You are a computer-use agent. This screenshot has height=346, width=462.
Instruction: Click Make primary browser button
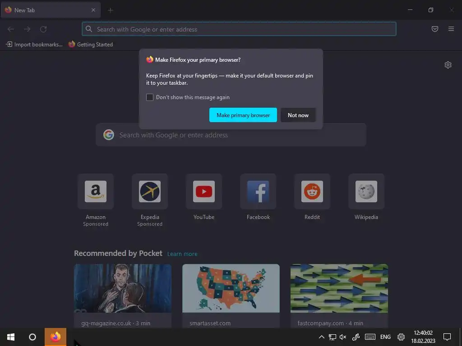243,115
